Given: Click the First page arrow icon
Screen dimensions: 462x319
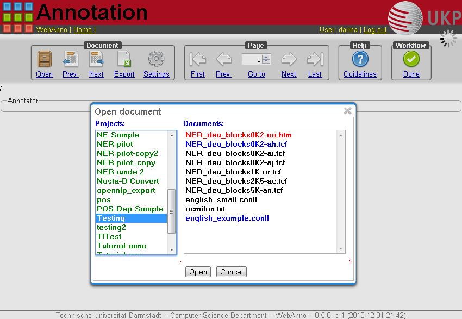Looking at the screenshot, I should [x=197, y=59].
